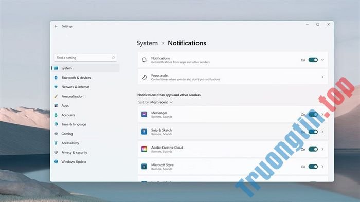The height and width of the screenshot is (202, 360).
Task: Click the System monitor icon in sidebar
Action: [56, 68]
